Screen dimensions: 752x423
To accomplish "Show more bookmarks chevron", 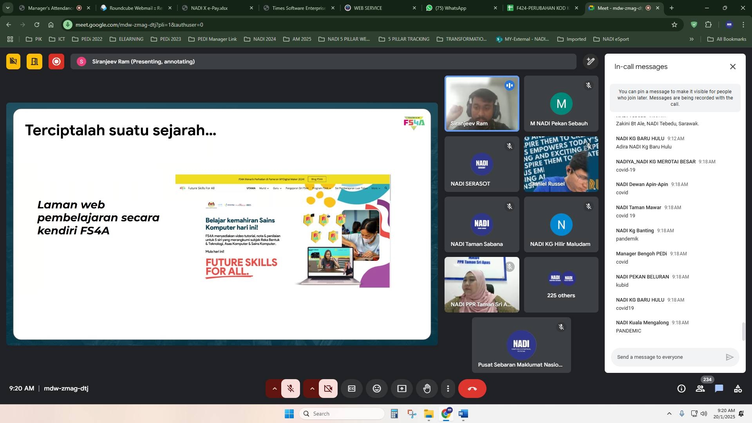I will [x=691, y=39].
